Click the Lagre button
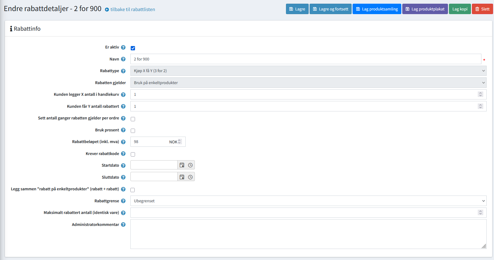The image size is (494, 260). (297, 9)
